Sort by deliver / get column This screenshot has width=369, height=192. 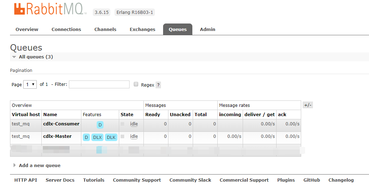[259, 114]
